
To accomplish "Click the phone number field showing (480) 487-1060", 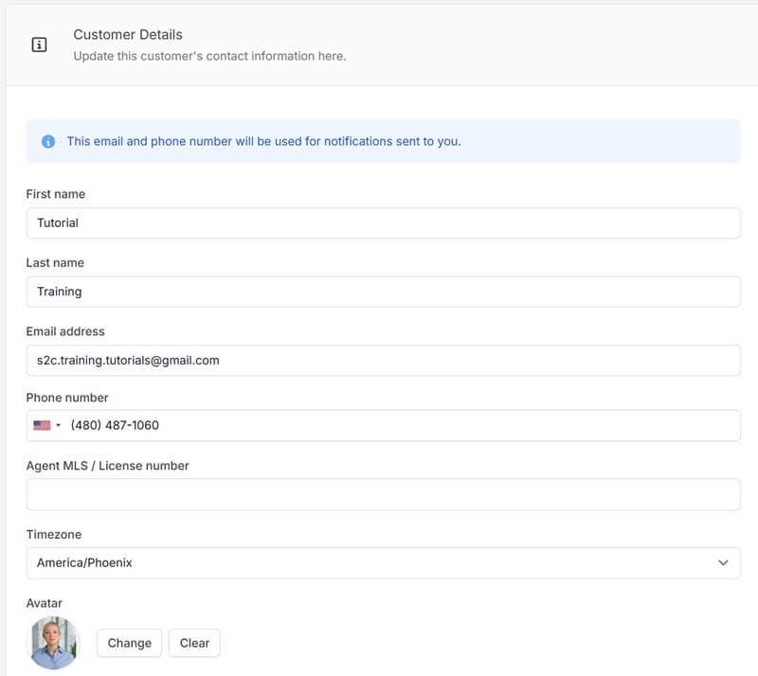I will click(398, 425).
